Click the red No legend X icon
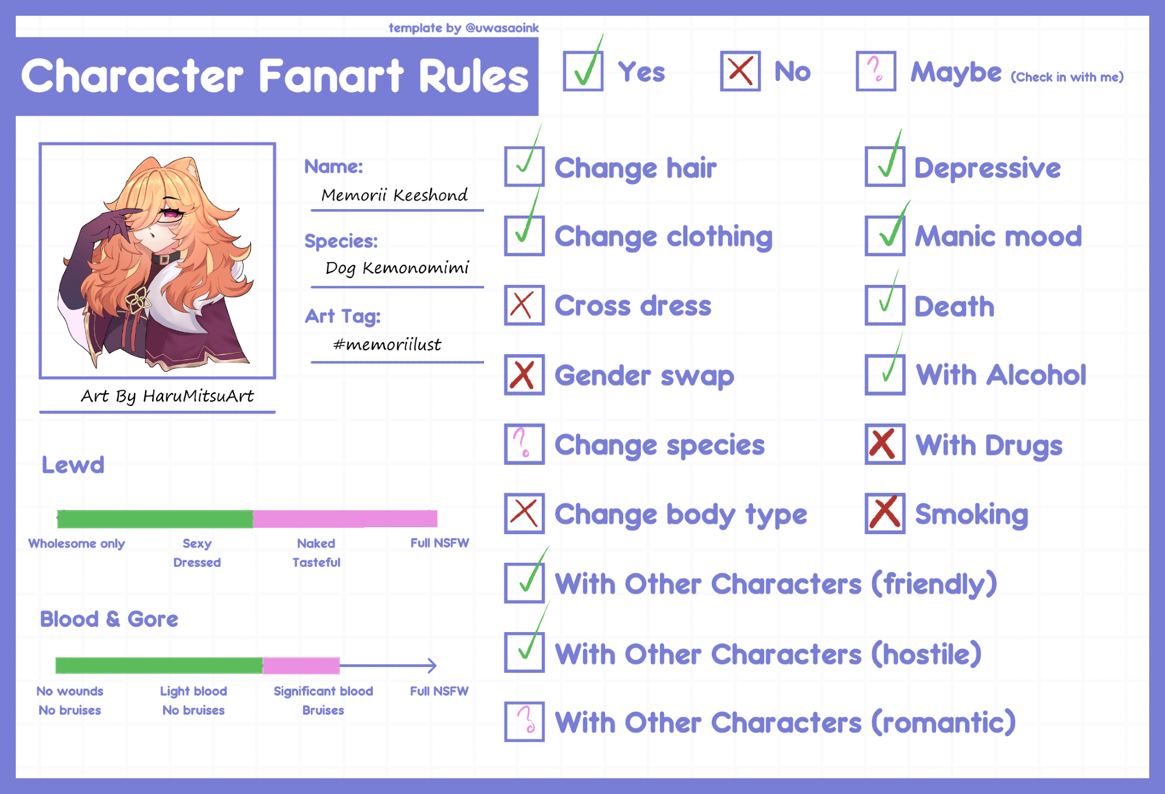 click(x=740, y=71)
